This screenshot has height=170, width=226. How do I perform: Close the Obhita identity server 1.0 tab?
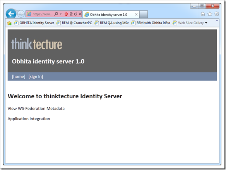(x=136, y=14)
